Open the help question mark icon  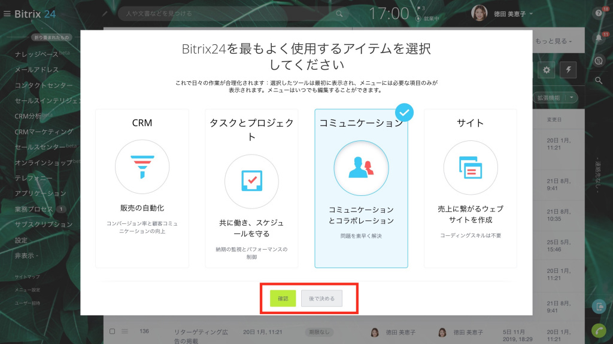click(x=599, y=13)
